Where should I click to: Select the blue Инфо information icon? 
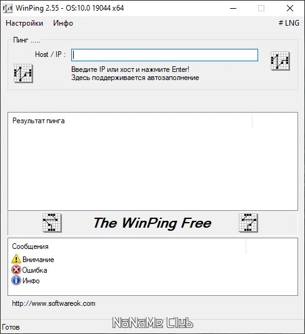pyautogui.click(x=16, y=281)
